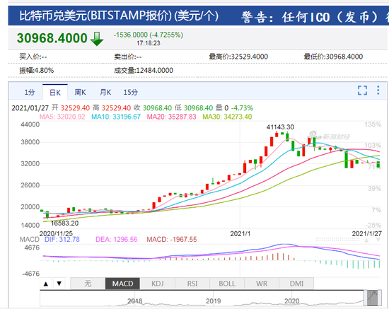Click the DEA: 1296.56 readout
389x309 pixels.
117,239
